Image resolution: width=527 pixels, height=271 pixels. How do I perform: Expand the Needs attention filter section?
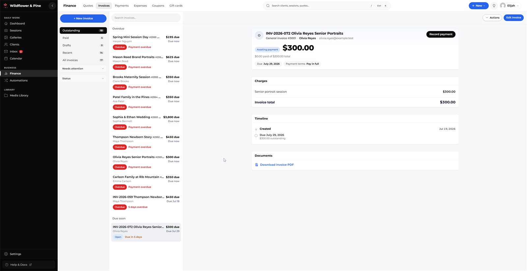(x=83, y=69)
